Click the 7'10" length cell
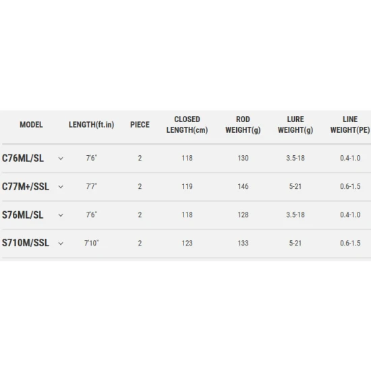 point(92,243)
